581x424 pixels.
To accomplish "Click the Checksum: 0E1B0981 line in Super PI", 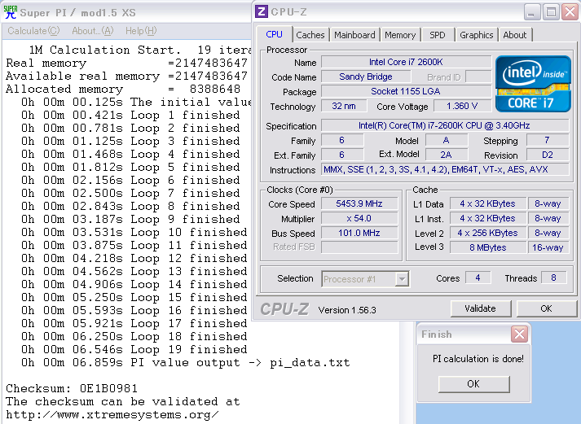I will 72,388.
